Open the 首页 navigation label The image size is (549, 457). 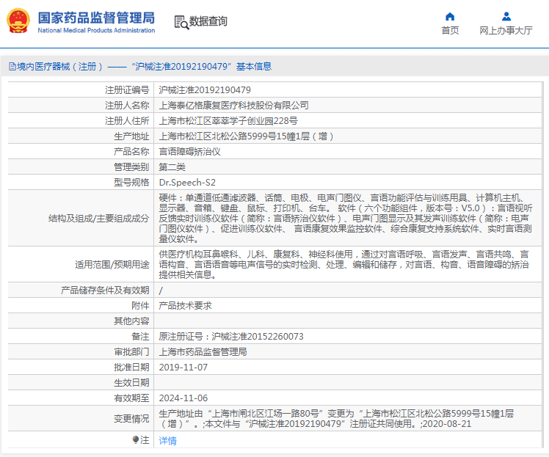tap(450, 31)
